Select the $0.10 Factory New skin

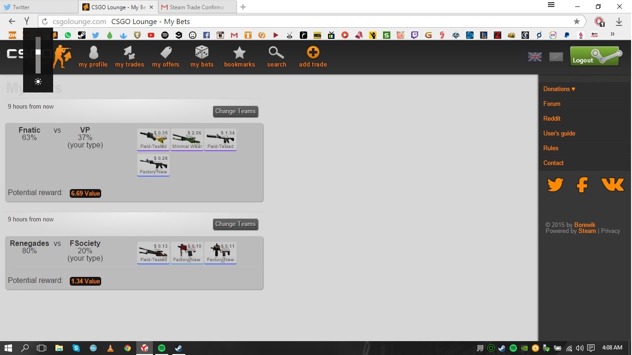(187, 253)
